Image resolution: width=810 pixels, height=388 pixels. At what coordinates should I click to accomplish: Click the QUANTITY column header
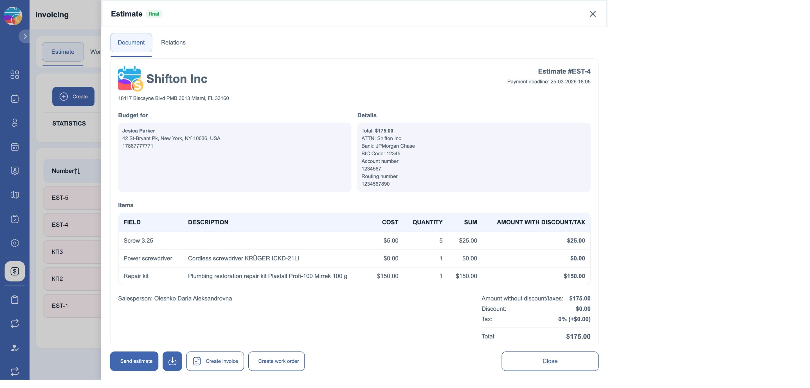[x=427, y=222]
